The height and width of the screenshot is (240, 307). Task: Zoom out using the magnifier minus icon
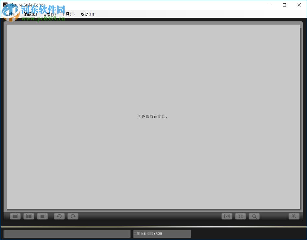(x=254, y=216)
